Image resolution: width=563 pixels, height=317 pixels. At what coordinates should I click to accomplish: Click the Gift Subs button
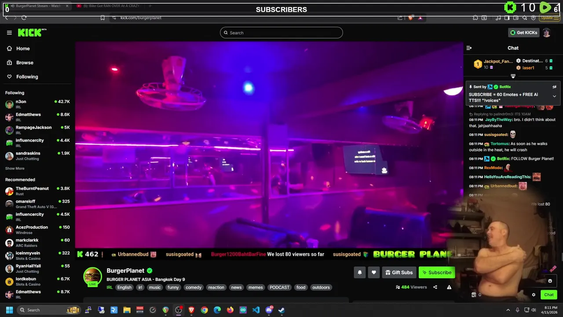click(399, 273)
